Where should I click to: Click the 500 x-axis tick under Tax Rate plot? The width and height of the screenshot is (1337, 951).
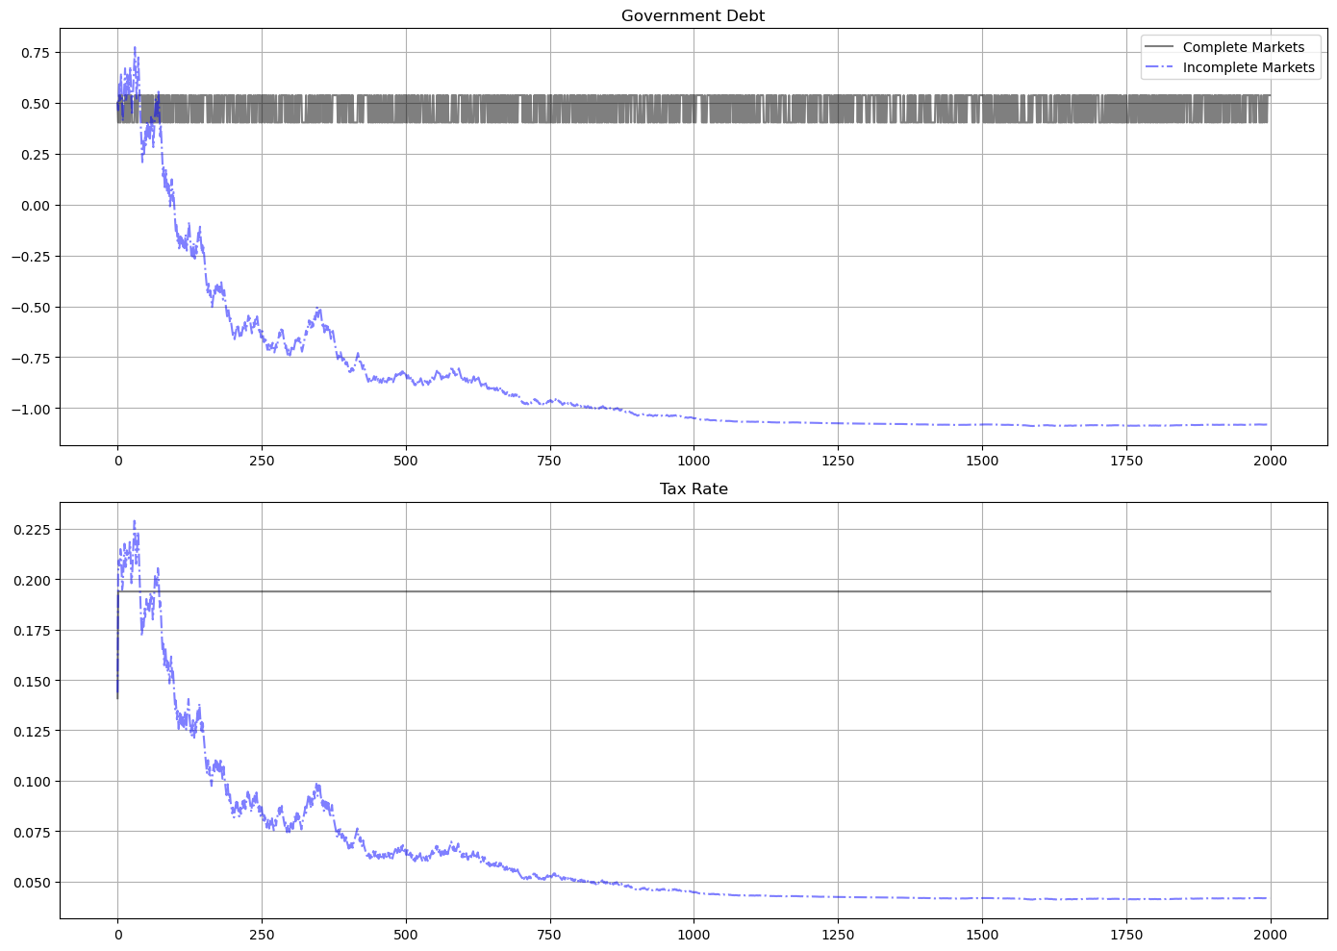[x=406, y=934]
